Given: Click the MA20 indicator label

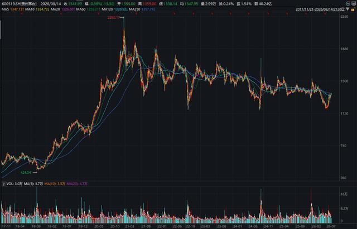Looking at the screenshot, I should [x=55, y=9].
